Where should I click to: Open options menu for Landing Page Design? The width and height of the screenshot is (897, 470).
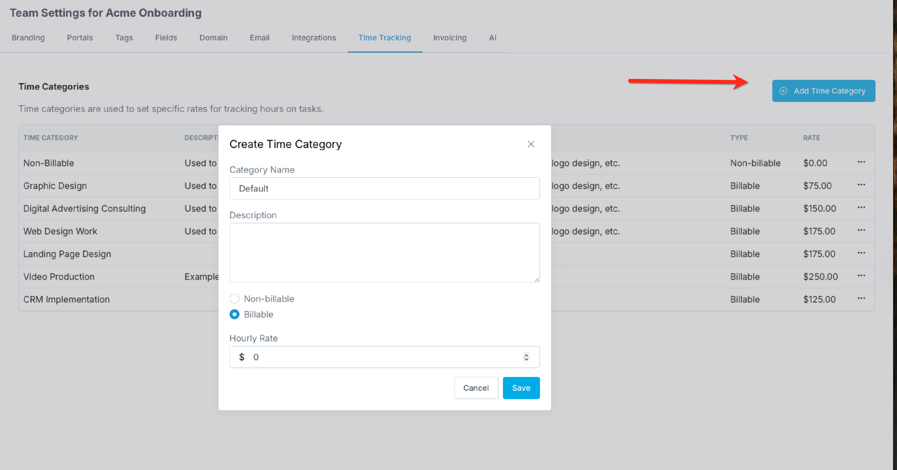pos(861,253)
